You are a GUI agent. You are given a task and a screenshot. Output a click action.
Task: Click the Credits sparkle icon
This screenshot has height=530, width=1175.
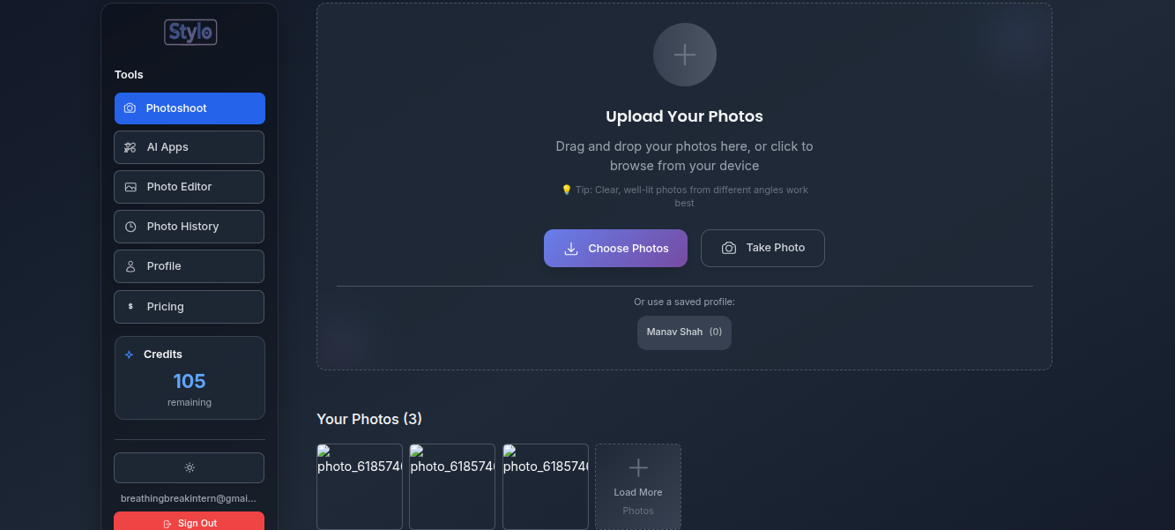click(x=130, y=355)
